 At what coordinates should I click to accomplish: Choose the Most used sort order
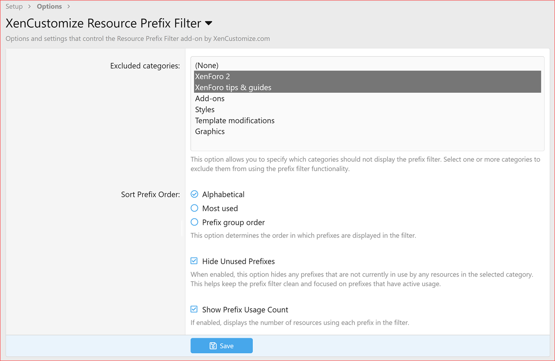[194, 208]
